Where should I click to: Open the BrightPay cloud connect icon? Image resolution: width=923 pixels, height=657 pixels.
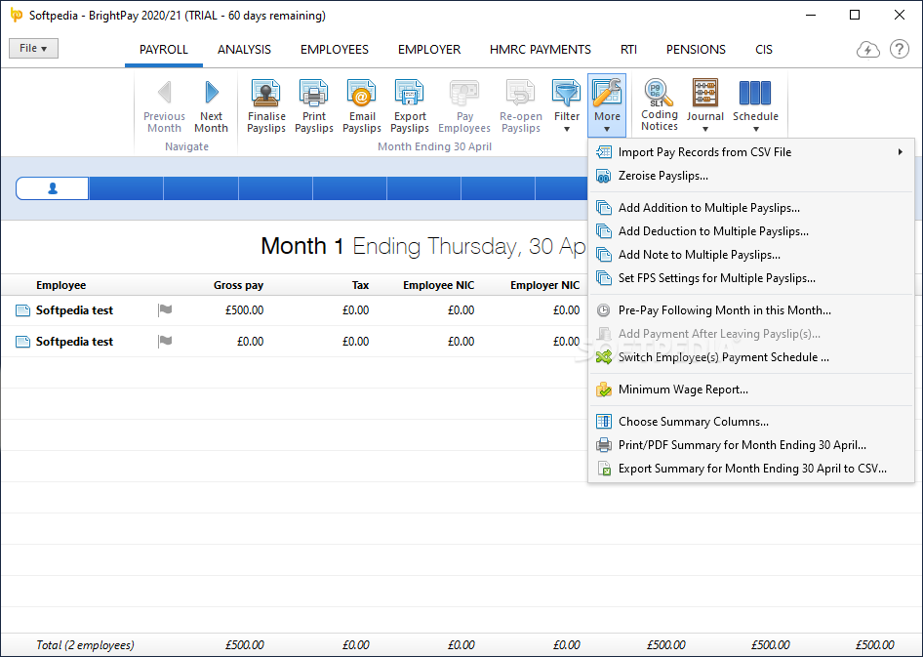tap(867, 50)
